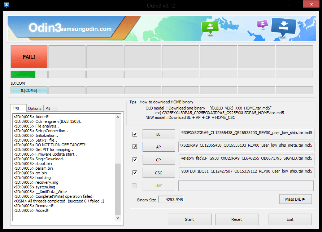Uncheck the BL checkbox
The height and width of the screenshot is (232, 322).
(x=135, y=134)
